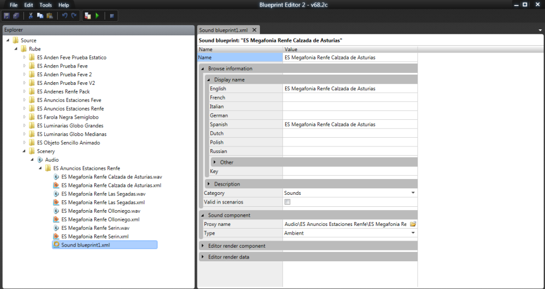545x289 pixels.
Task: Open the document tab list dropdown arrow
Action: coord(540,30)
